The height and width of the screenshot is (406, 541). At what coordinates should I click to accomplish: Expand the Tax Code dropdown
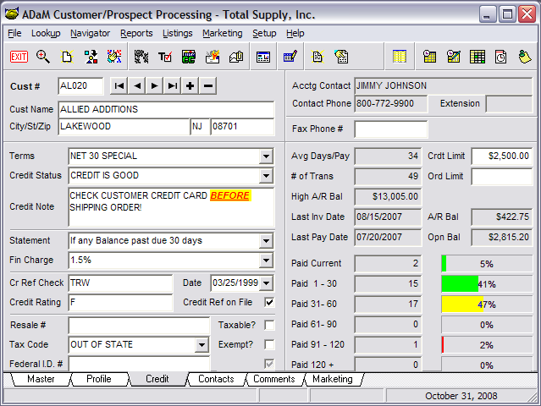[x=201, y=345]
